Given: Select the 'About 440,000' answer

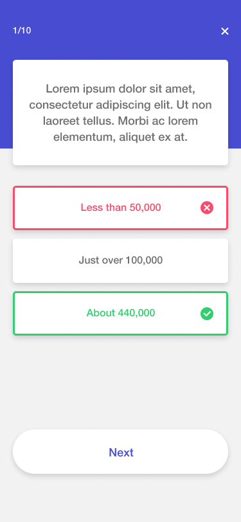Looking at the screenshot, I should pos(121,313).
